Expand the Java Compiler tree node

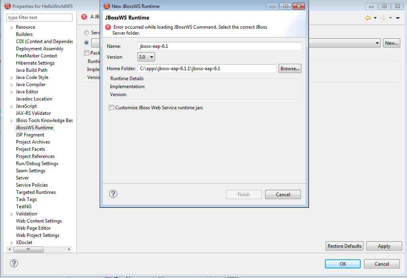point(12,85)
